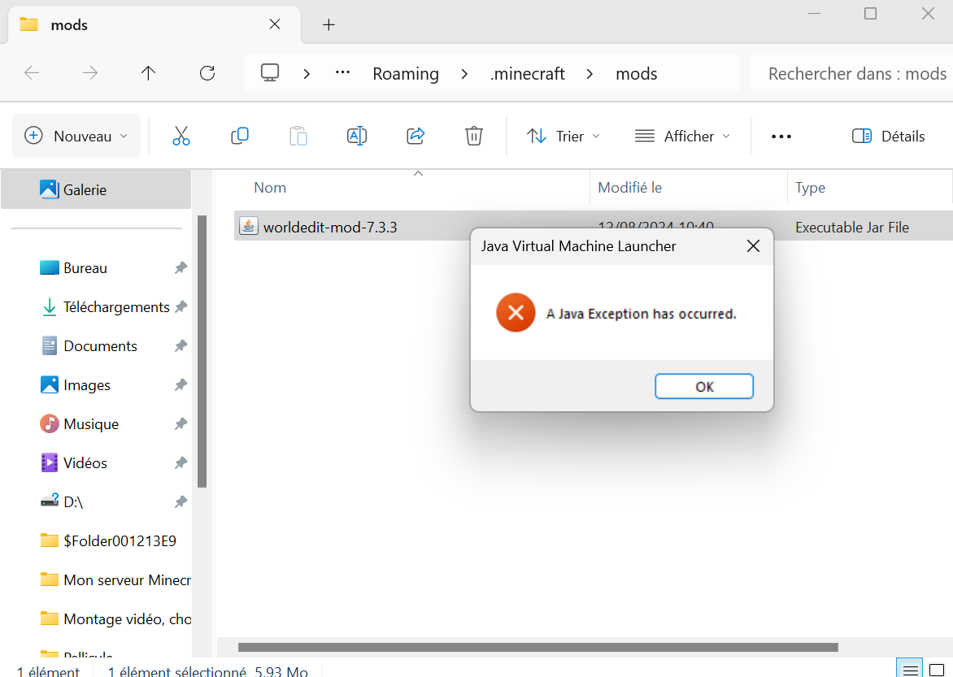Click Roaming in the address bar
953x677 pixels.
[406, 73]
